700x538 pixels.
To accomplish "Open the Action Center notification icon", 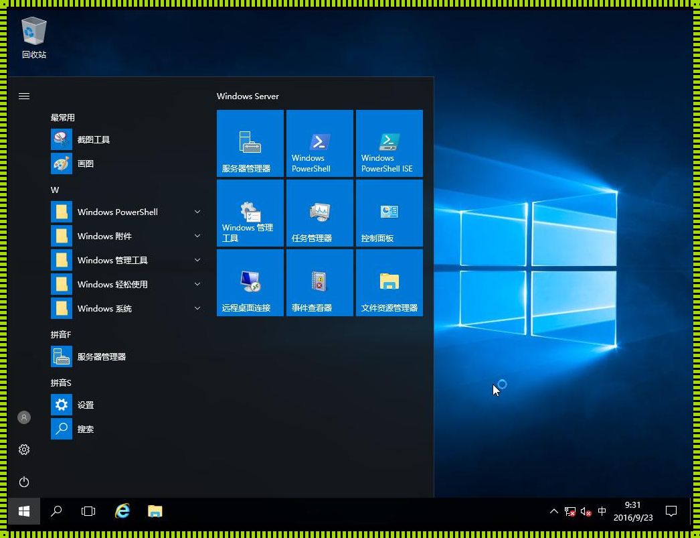I will point(671,511).
